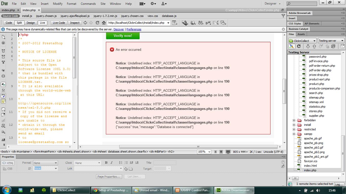Click the W3C Validation icon
This screenshot has width=346, height=194.
208,23
